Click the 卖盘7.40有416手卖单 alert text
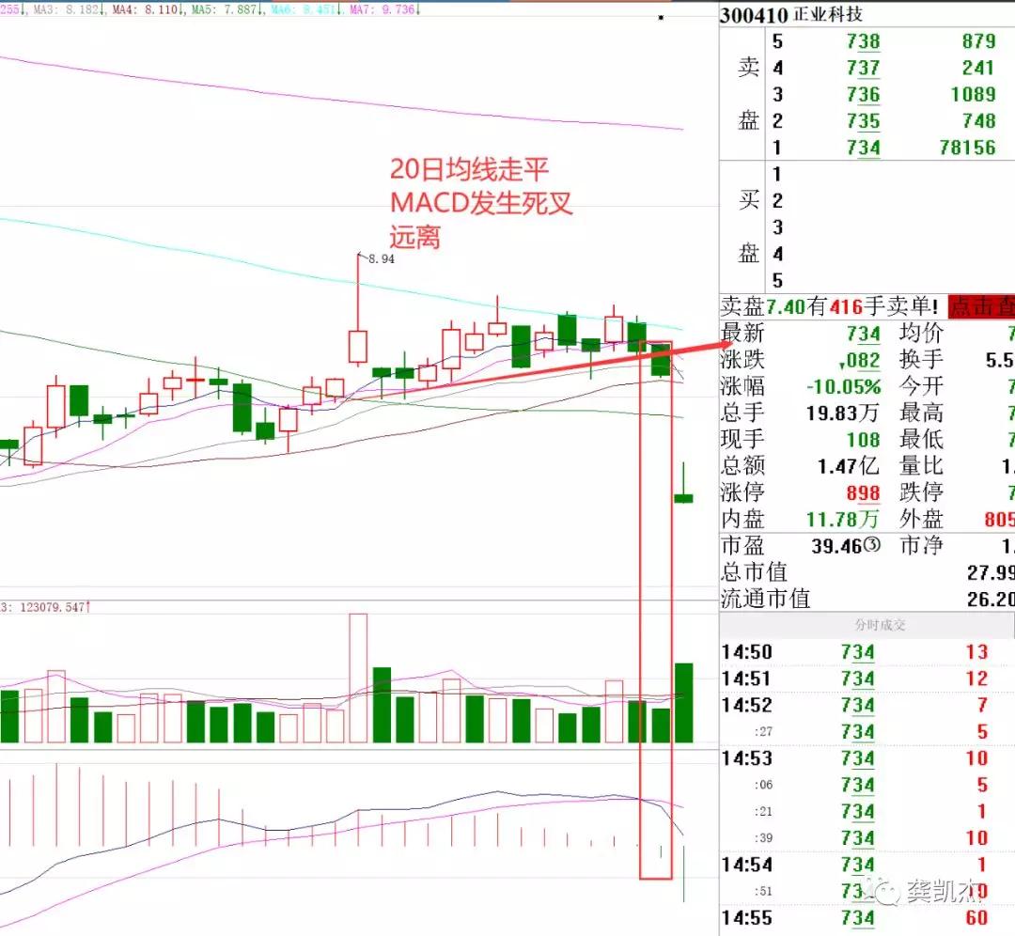This screenshot has width=1015, height=936. [830, 306]
